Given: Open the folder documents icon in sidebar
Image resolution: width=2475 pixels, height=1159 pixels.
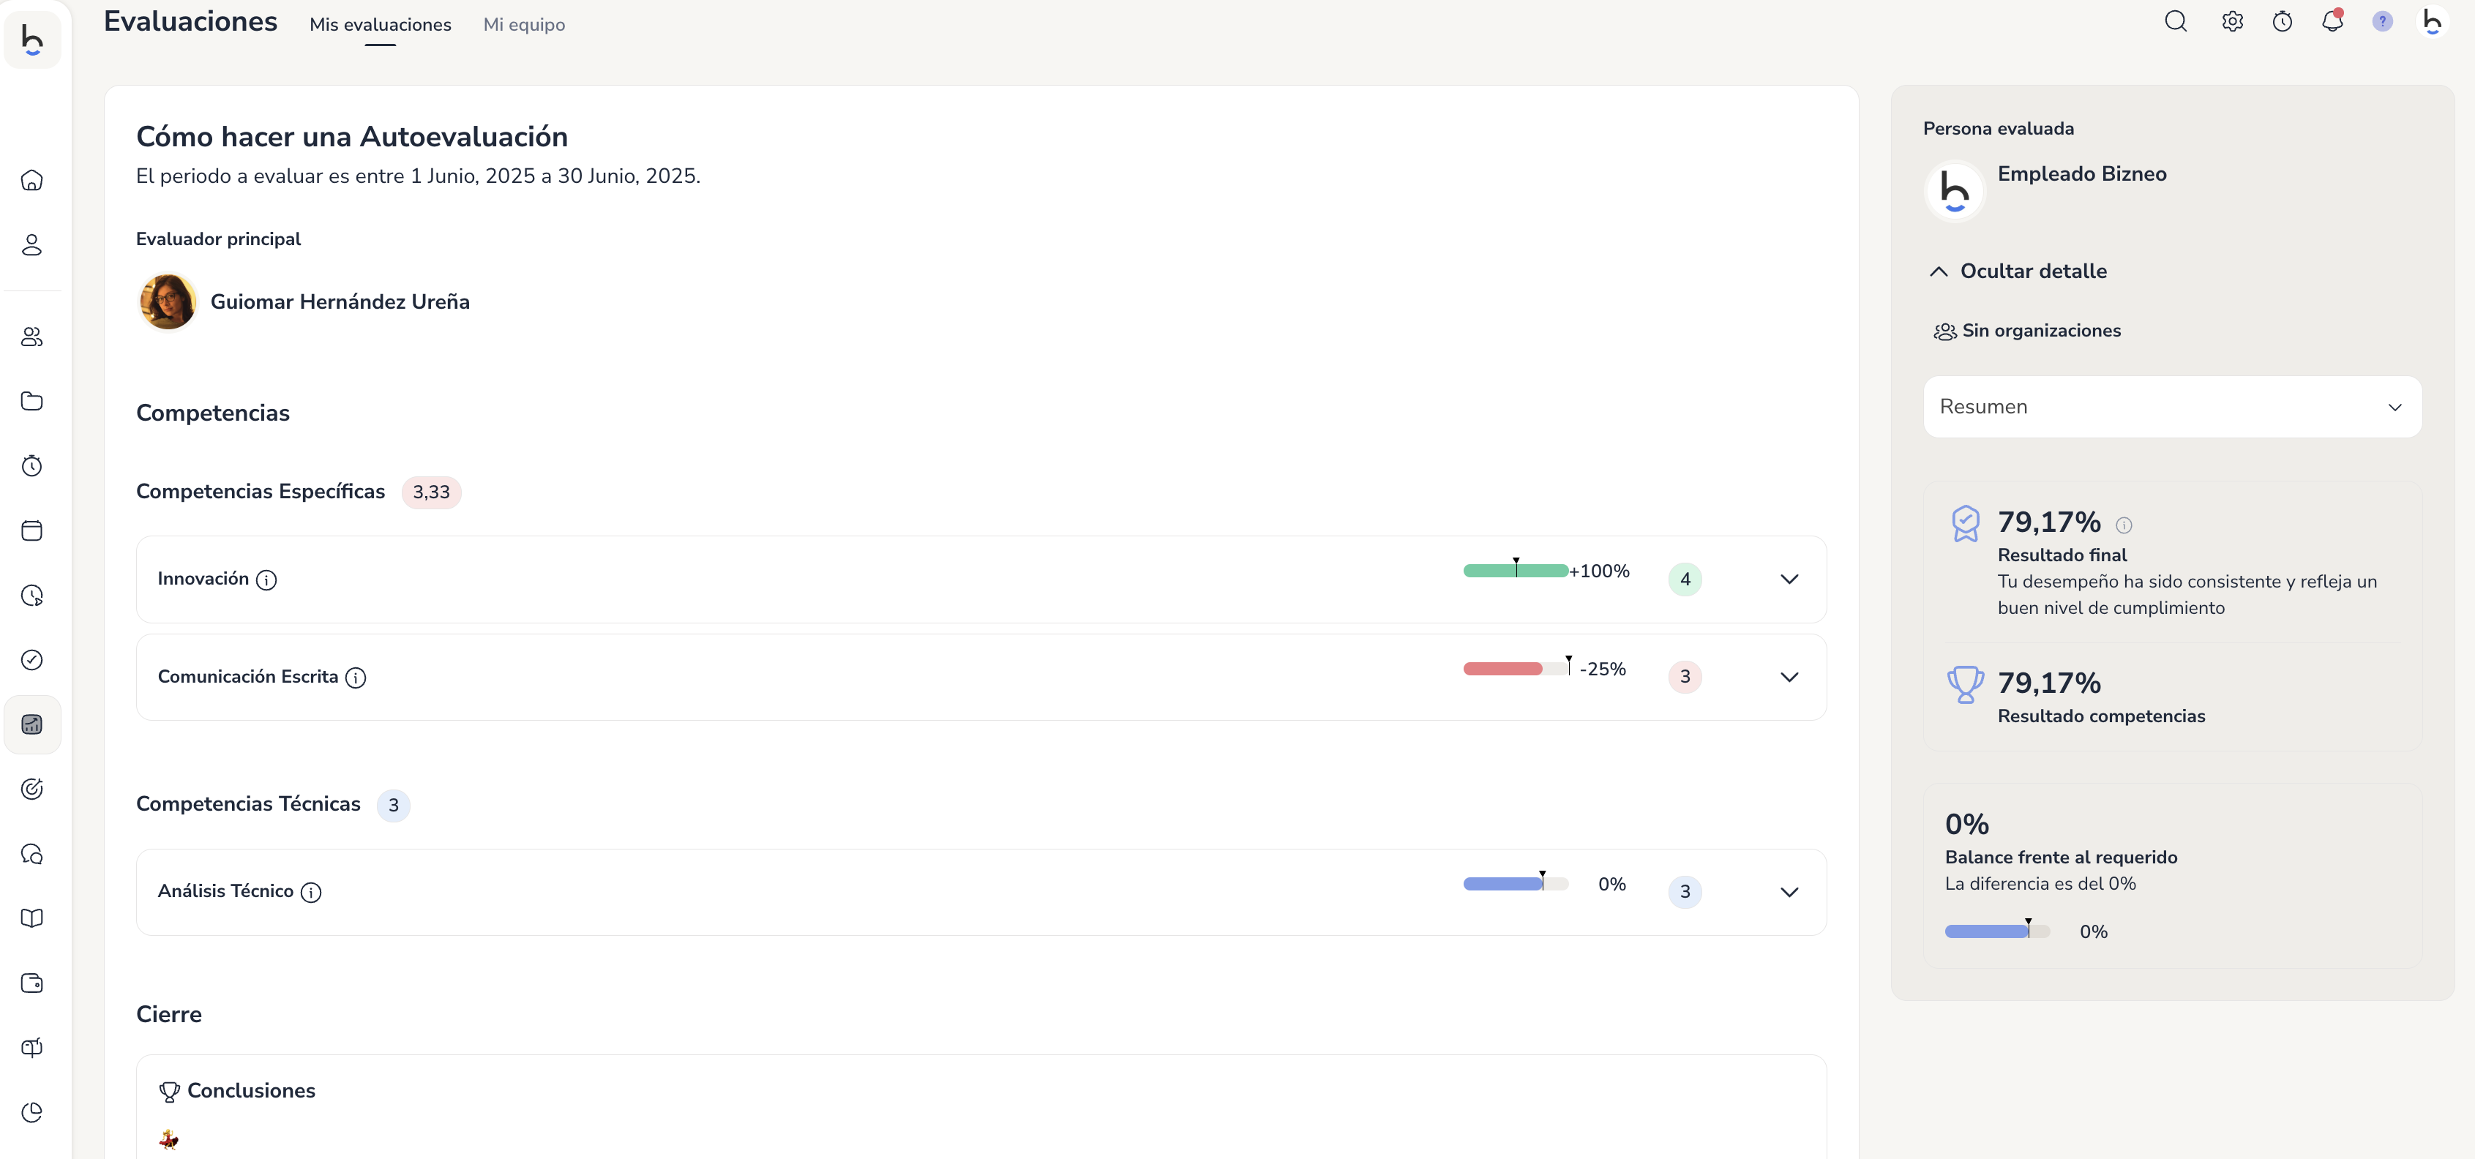Looking at the screenshot, I should tap(31, 402).
